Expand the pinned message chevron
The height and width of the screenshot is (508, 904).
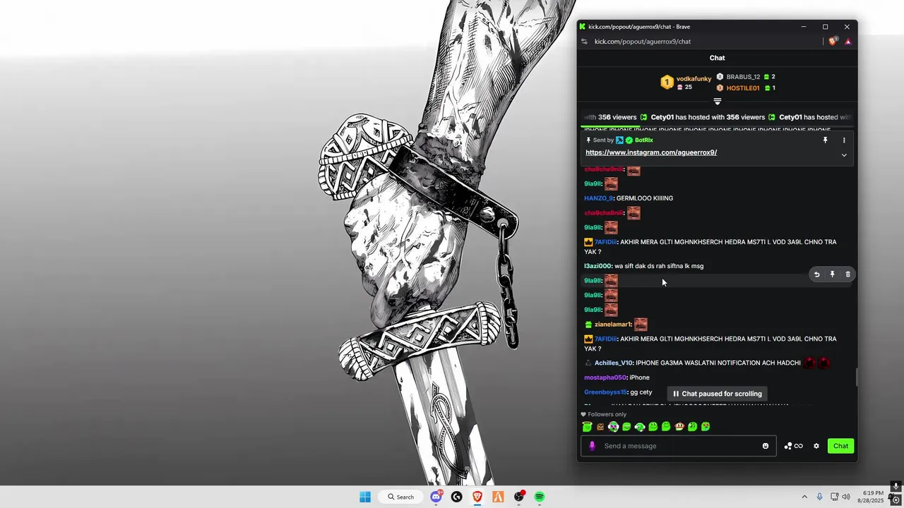pyautogui.click(x=844, y=155)
